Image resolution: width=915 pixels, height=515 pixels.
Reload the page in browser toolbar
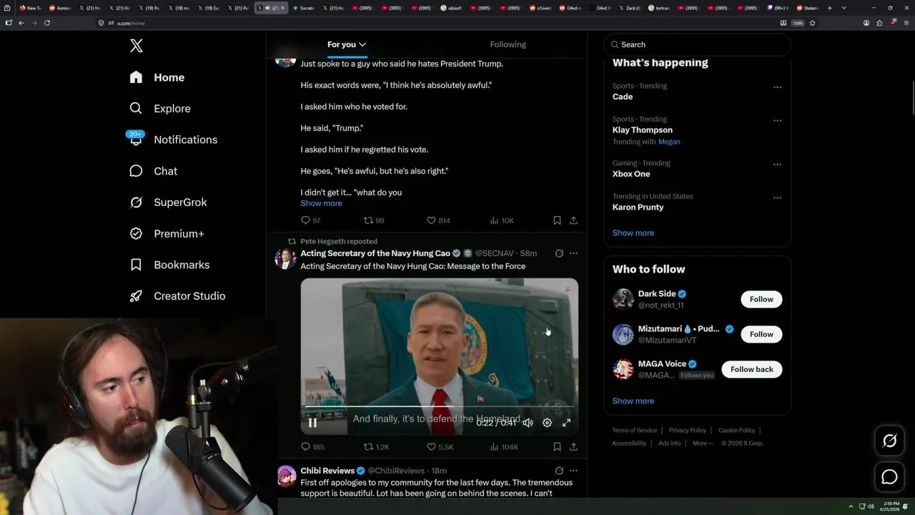pos(47,23)
